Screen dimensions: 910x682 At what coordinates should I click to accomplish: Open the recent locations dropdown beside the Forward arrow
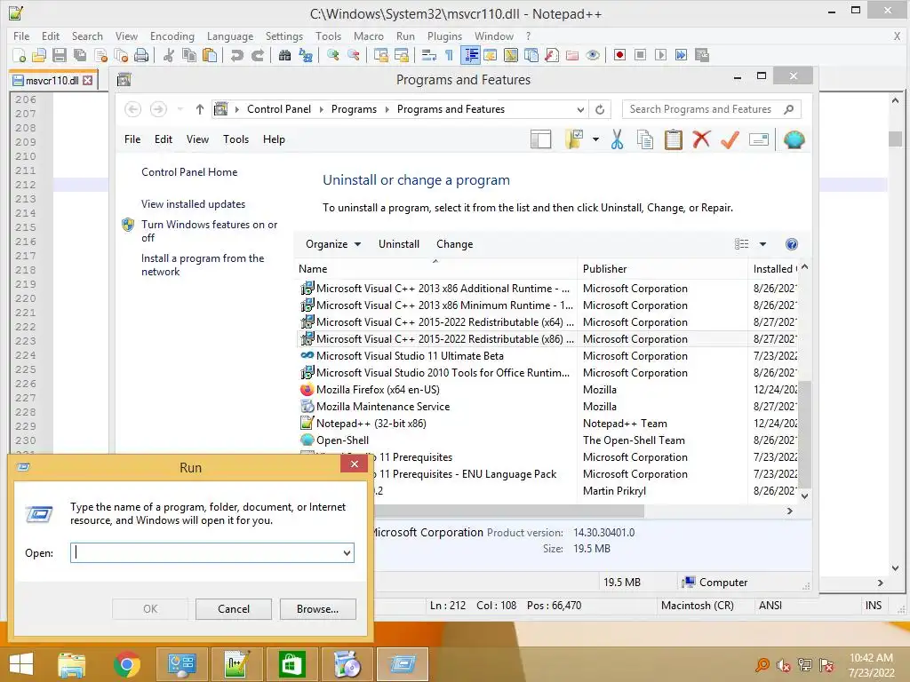180,109
